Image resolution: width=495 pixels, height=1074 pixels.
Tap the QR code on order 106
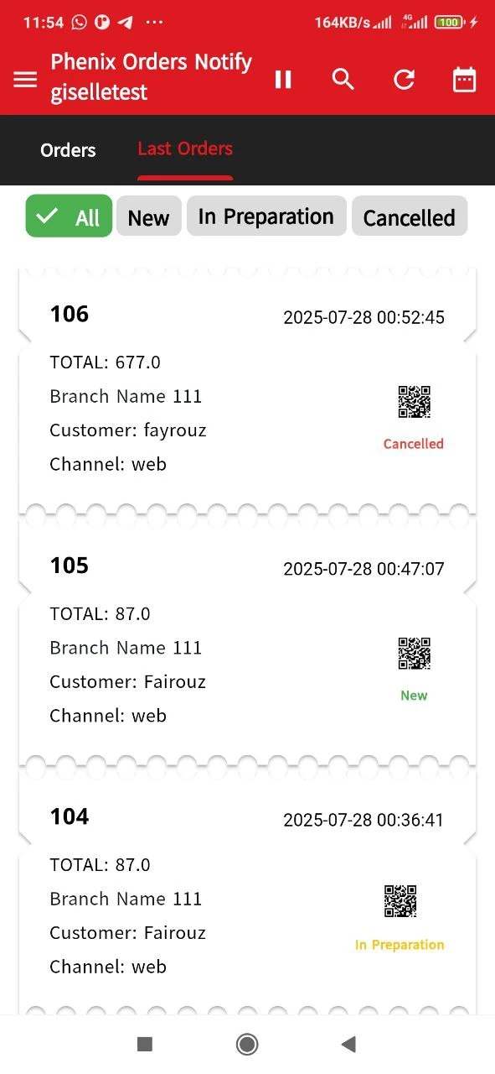tap(414, 402)
